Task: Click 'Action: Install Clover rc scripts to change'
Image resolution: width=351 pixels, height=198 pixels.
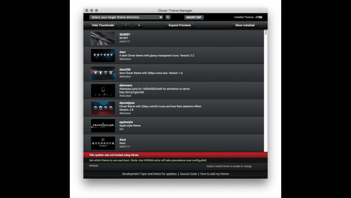Action: [x=229, y=166]
